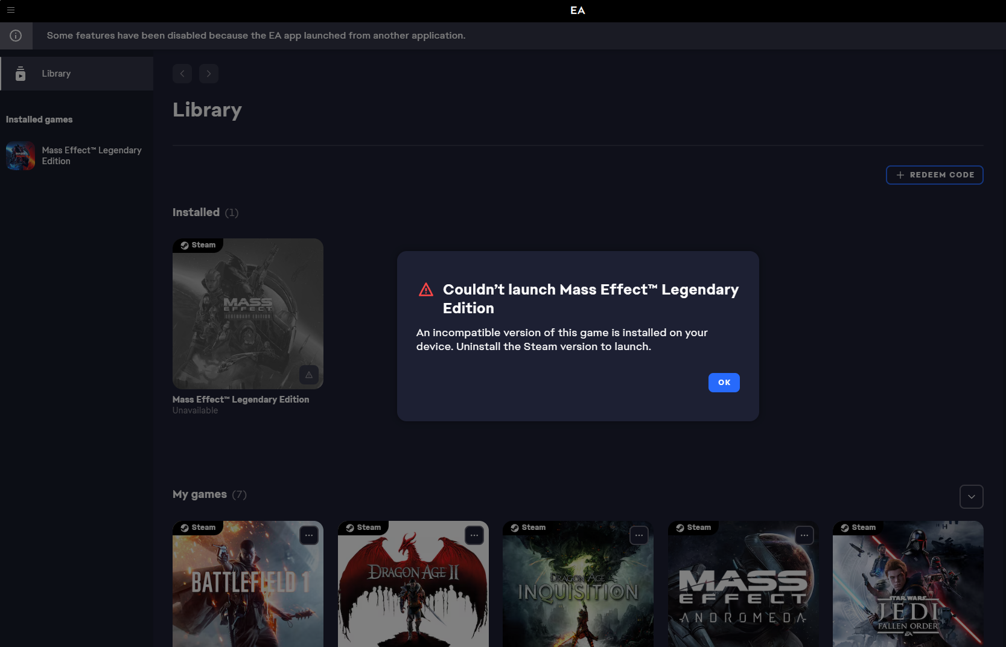Go back with the left arrow button
Image resolution: width=1006 pixels, height=647 pixels.
pos(182,74)
